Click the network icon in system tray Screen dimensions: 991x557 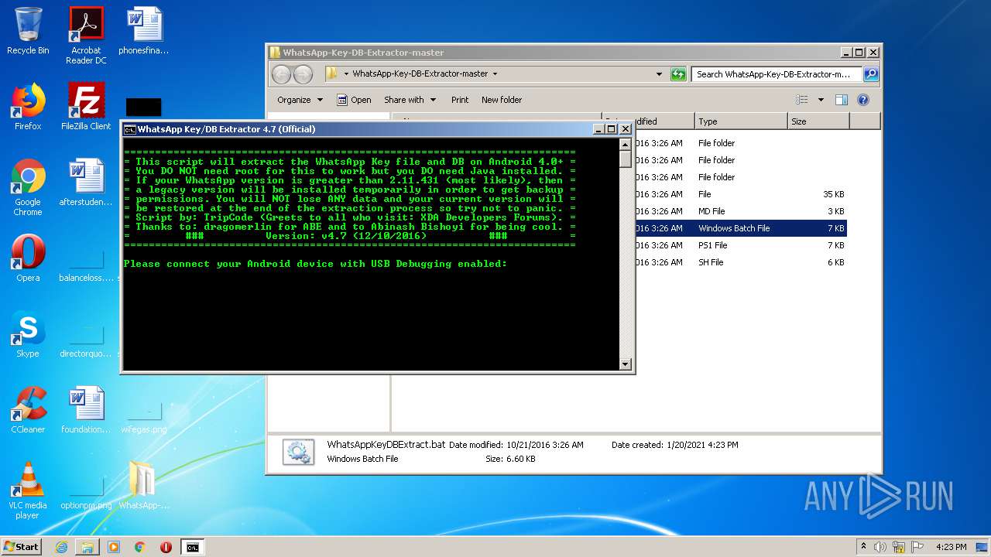click(899, 547)
